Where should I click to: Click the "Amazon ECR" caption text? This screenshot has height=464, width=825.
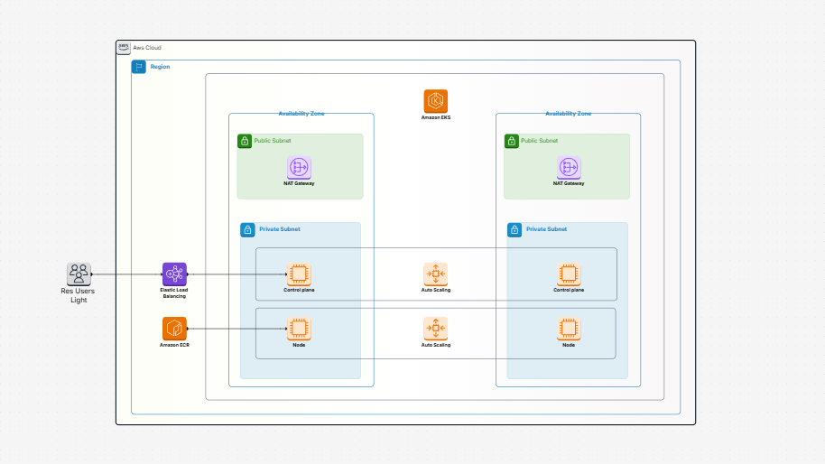tap(174, 345)
